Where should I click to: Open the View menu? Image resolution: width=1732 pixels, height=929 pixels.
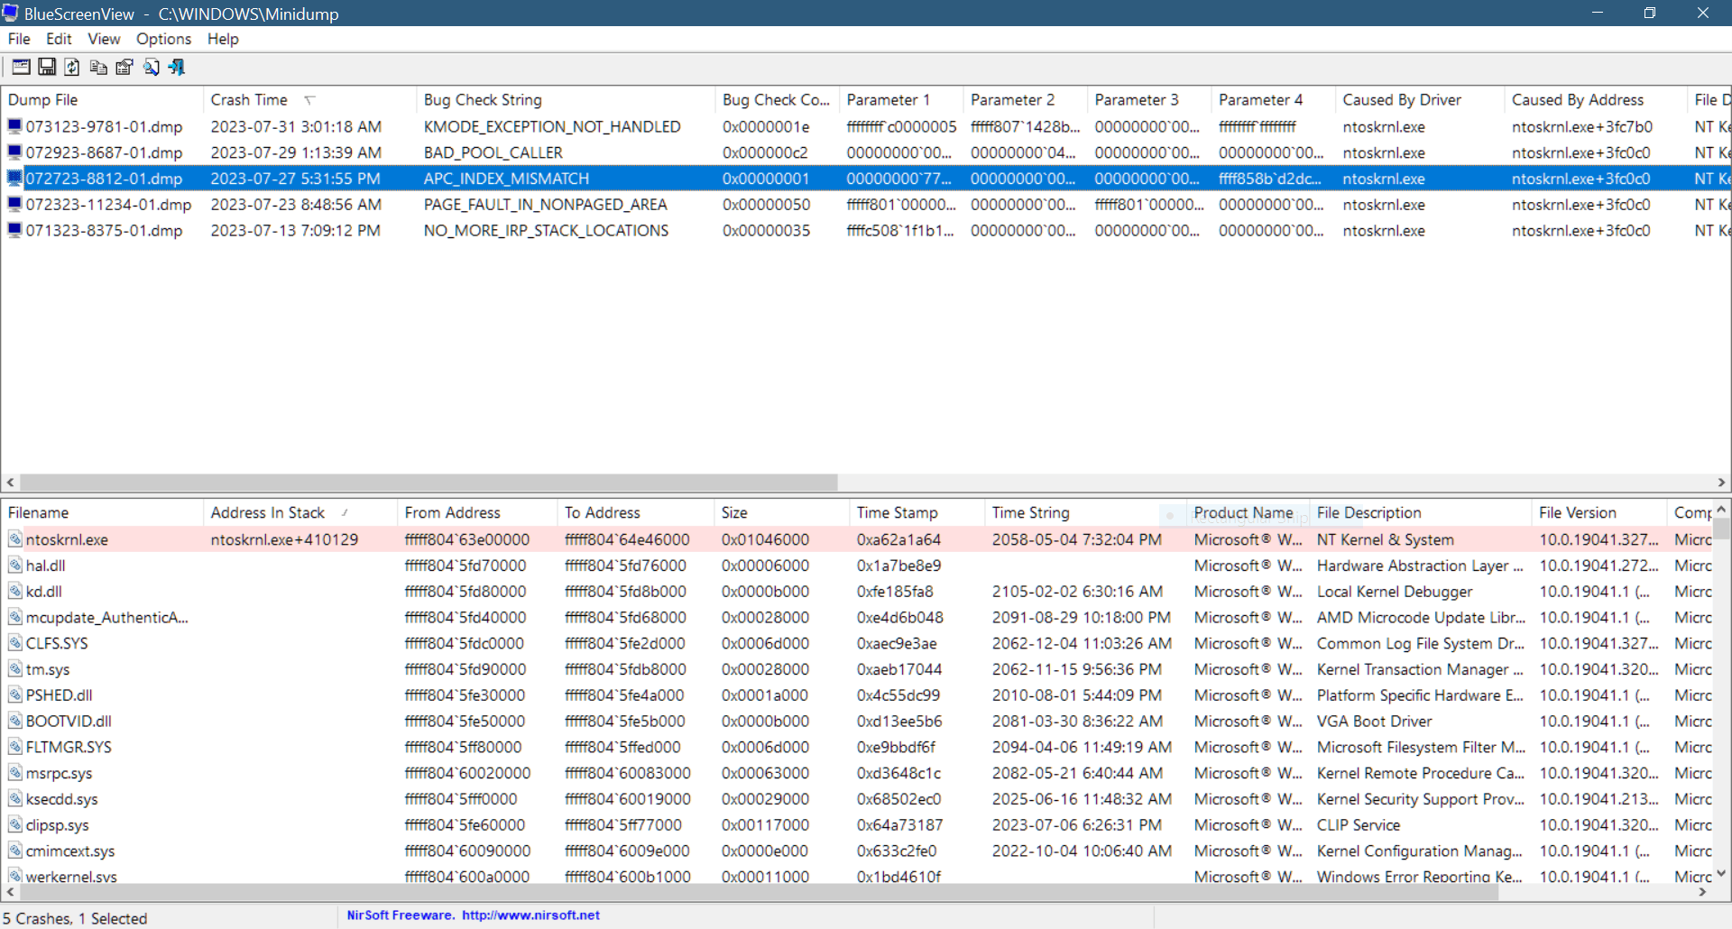click(x=104, y=39)
